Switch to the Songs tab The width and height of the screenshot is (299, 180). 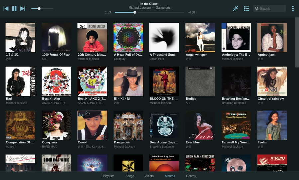130,176
